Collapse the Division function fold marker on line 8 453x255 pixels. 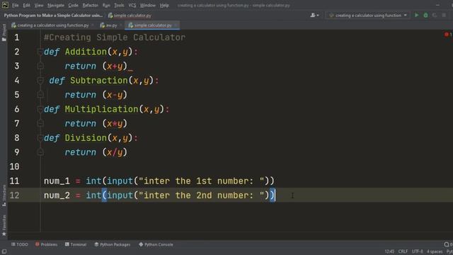40,137
